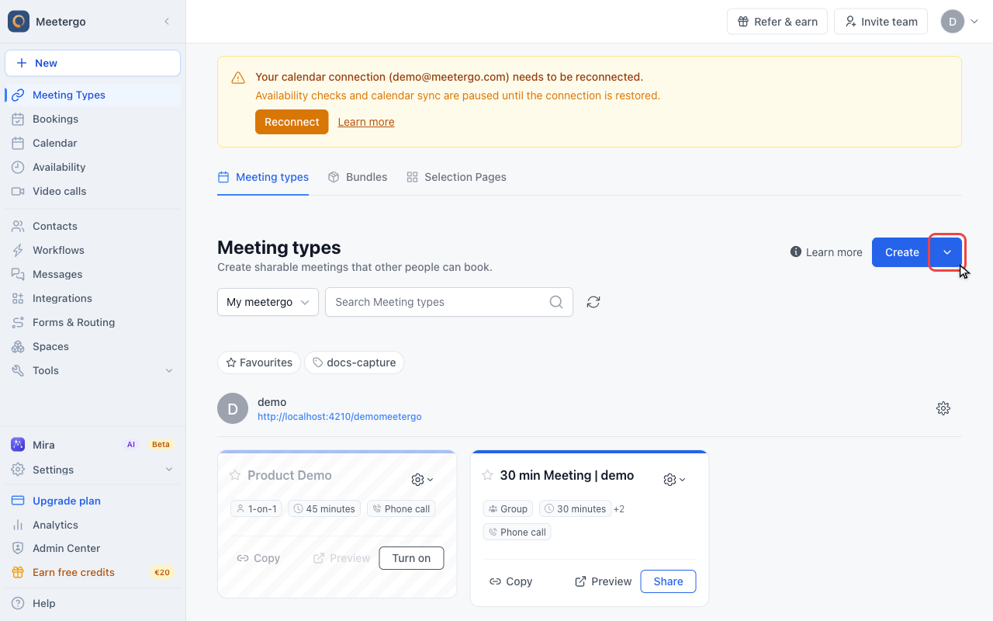Open the localhost demomeetergo link

pyautogui.click(x=340, y=417)
